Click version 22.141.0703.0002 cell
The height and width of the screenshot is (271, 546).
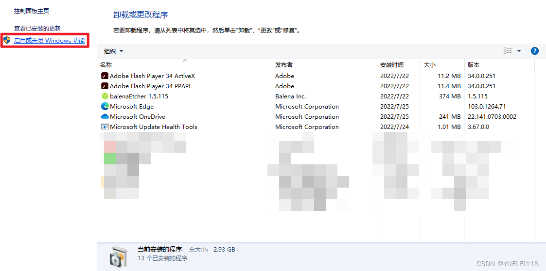(492, 116)
